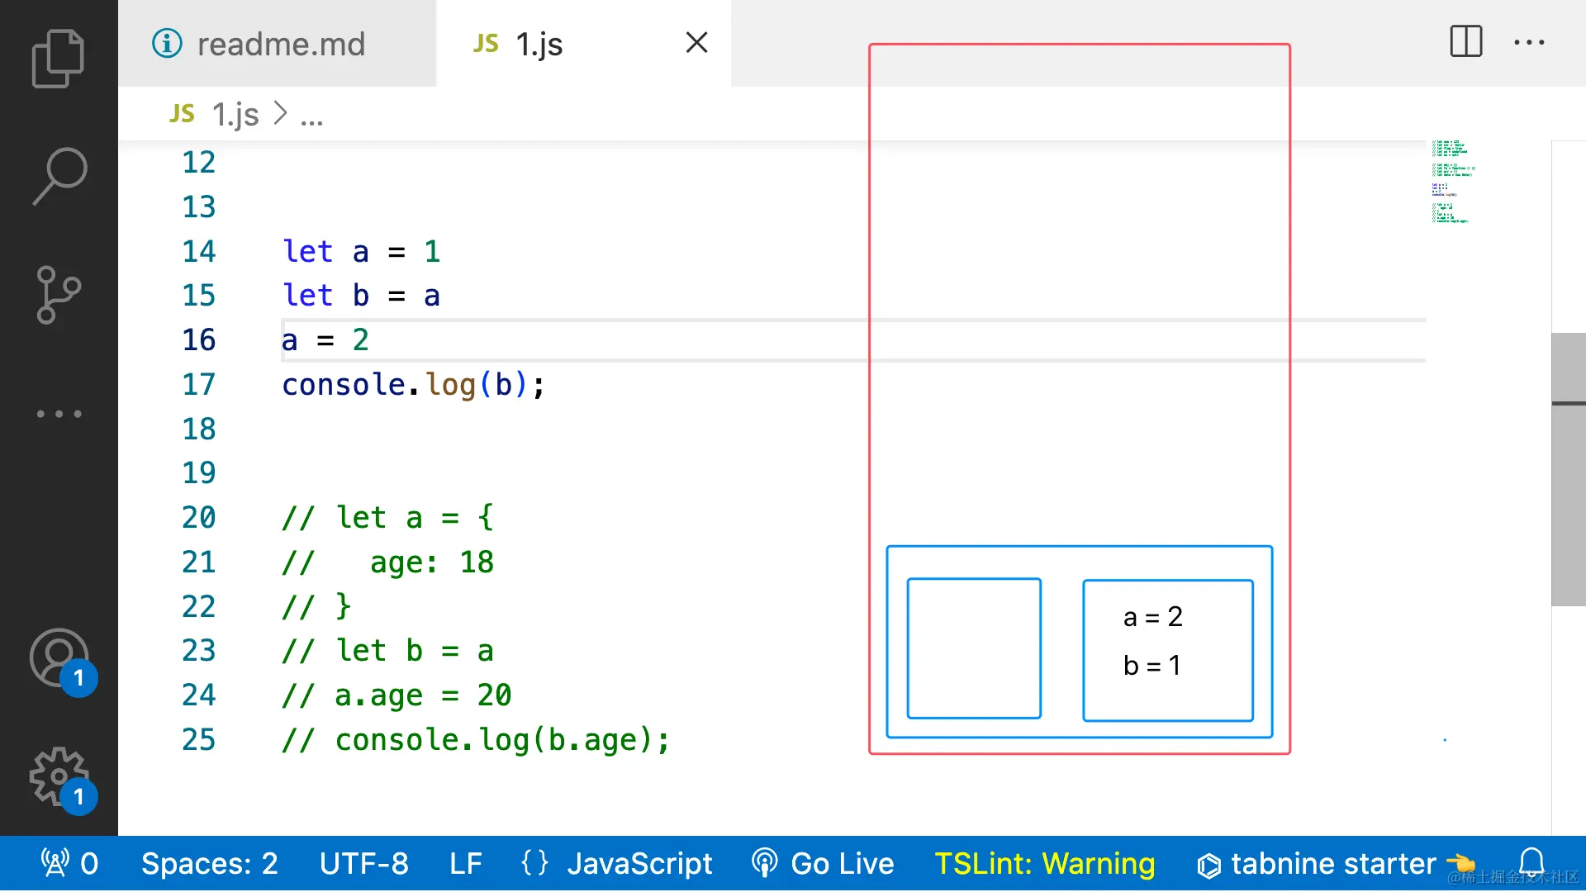Click the editor vertical scrollbar thumb
This screenshot has width=1586, height=892.
[x=1568, y=468]
